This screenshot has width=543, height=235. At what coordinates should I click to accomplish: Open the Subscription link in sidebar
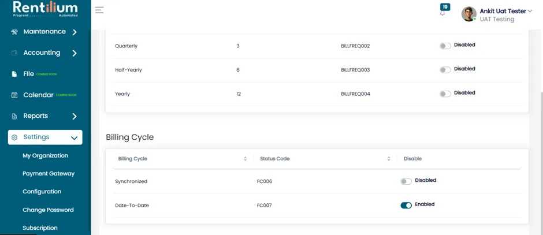(40, 227)
